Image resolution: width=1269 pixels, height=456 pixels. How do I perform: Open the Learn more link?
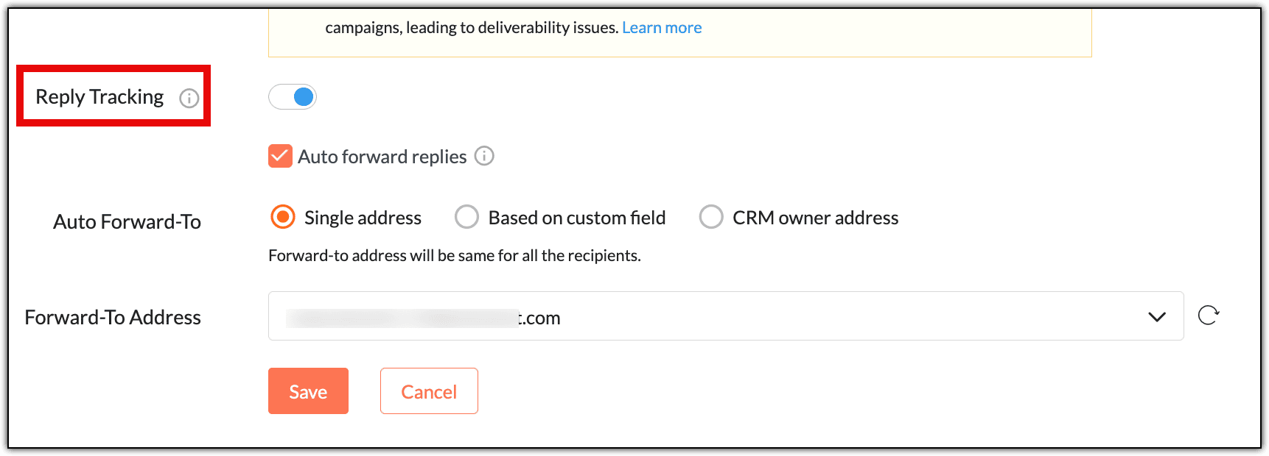click(x=662, y=28)
